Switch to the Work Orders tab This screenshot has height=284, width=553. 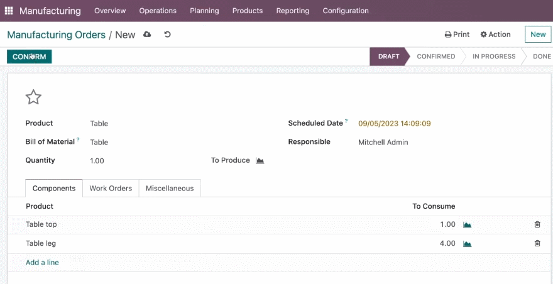click(x=111, y=188)
